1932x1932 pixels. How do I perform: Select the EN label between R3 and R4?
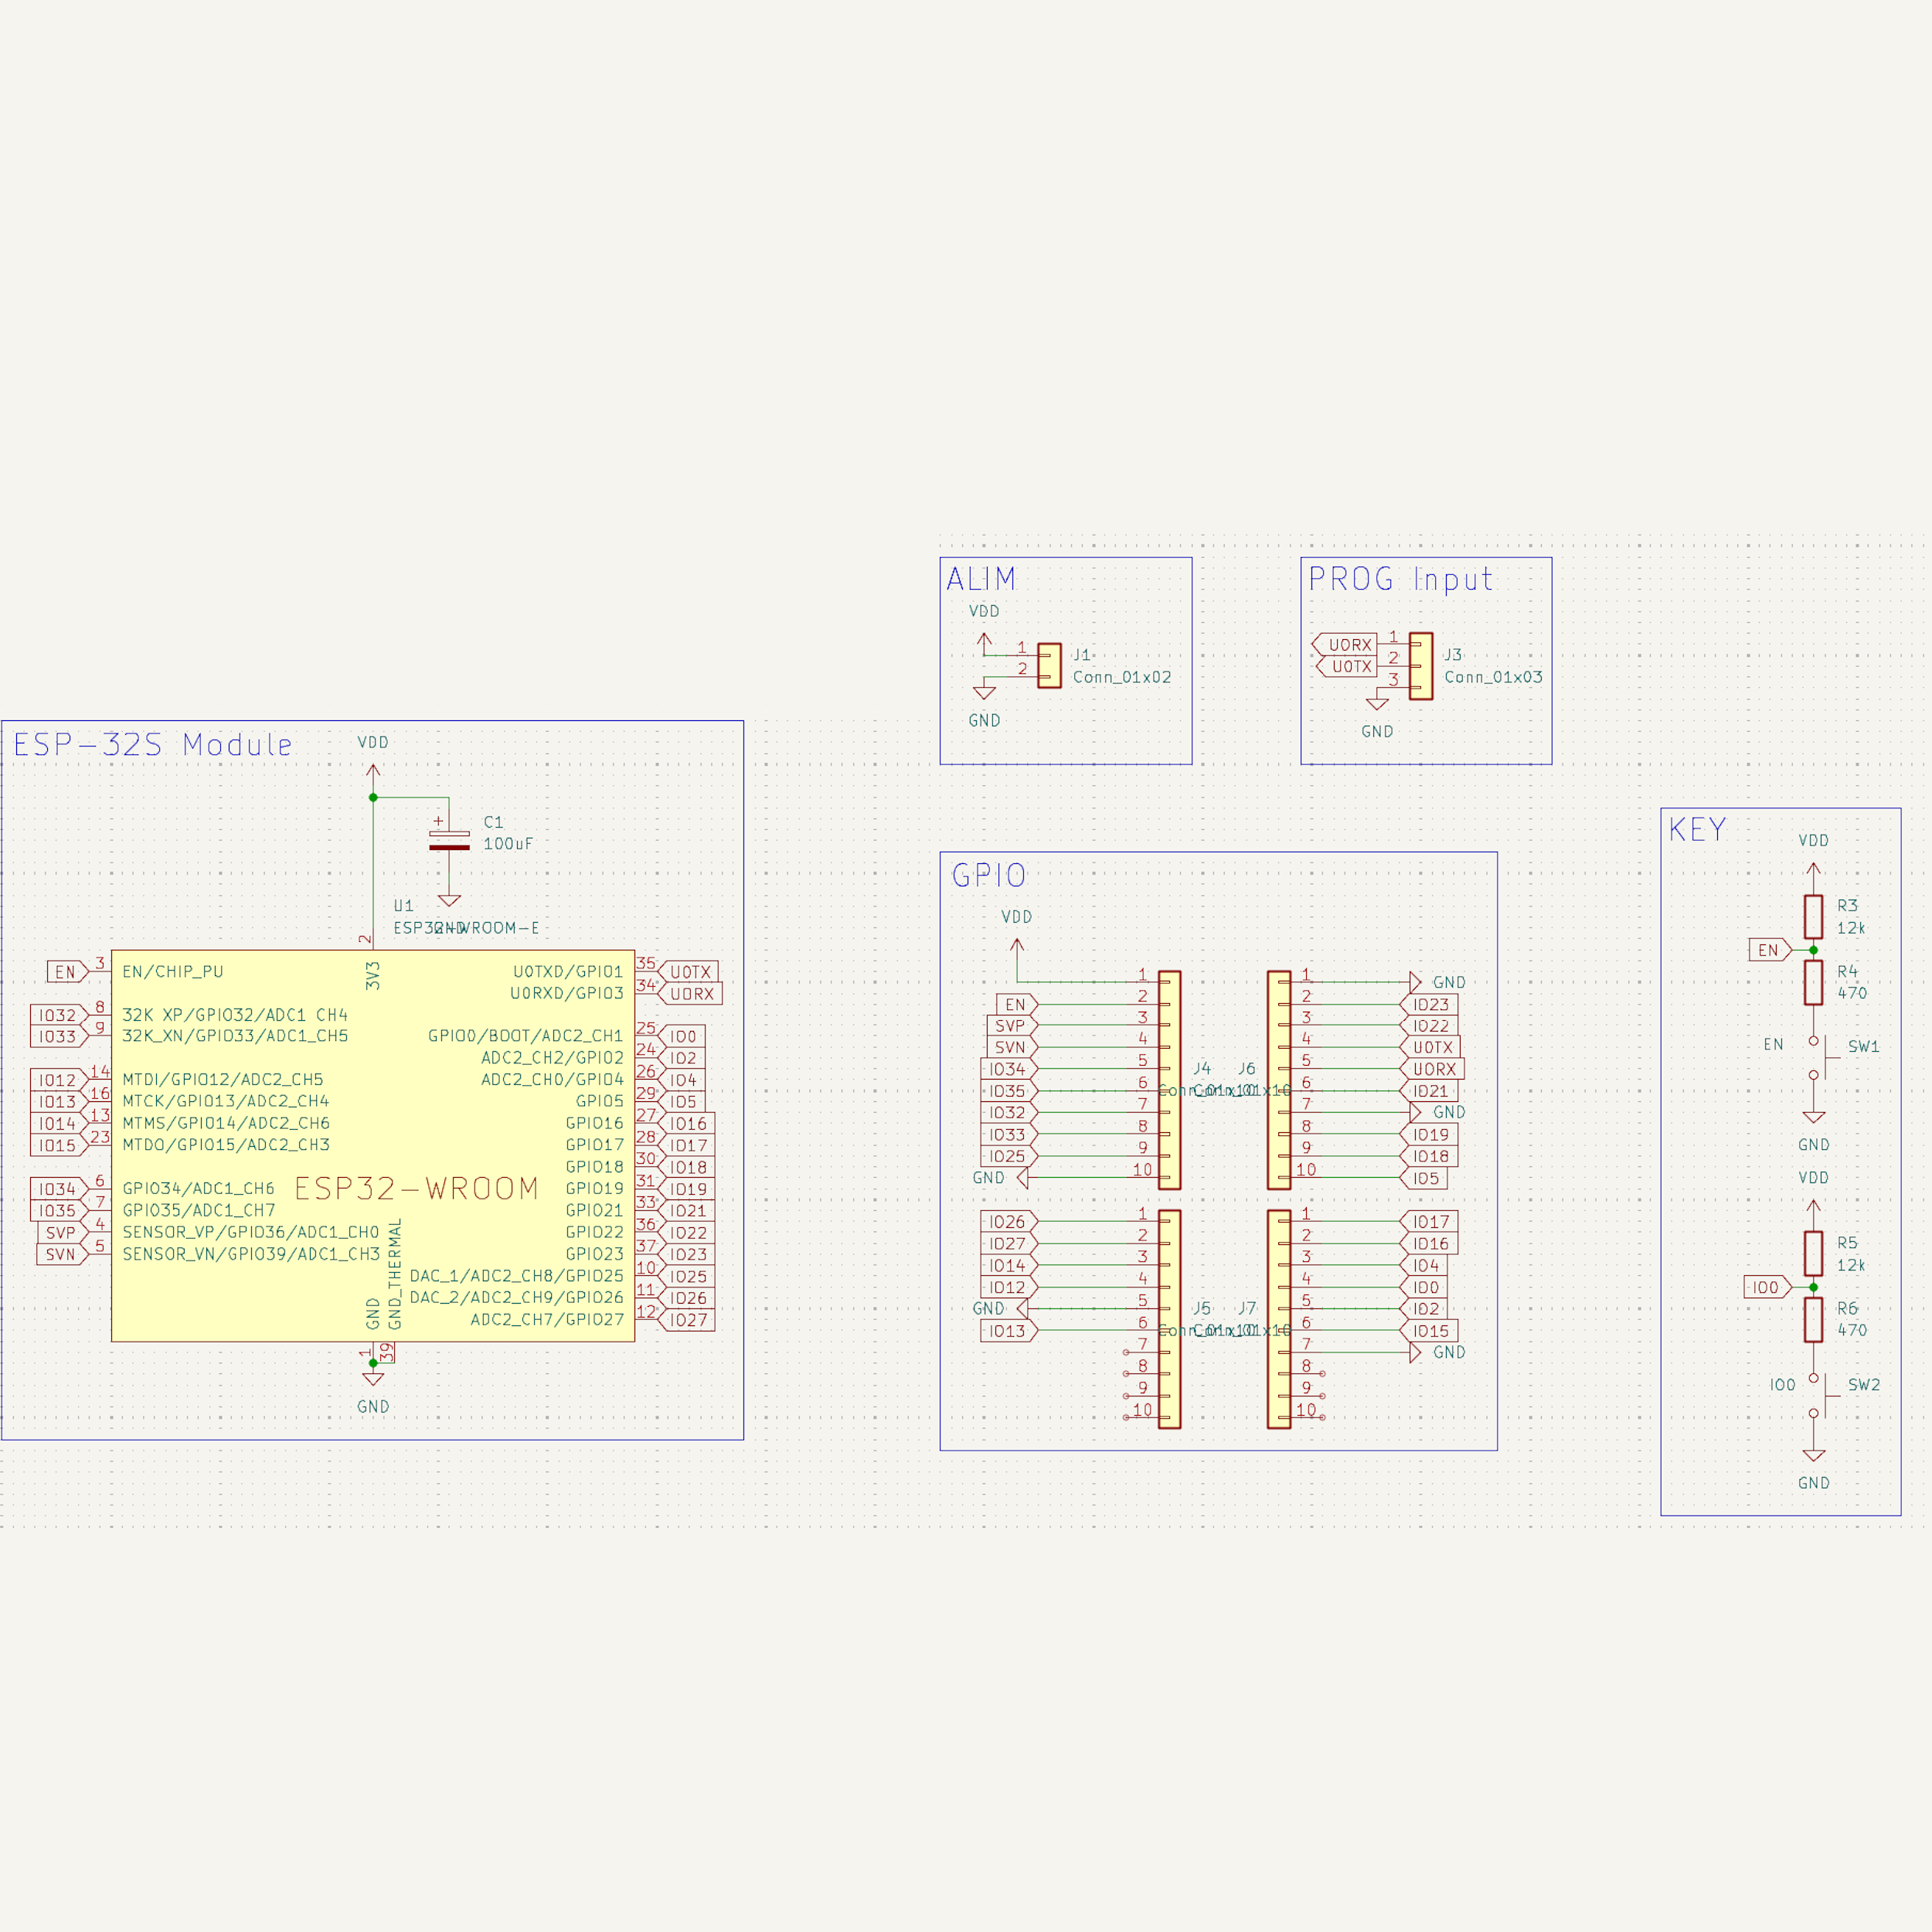1770,950
